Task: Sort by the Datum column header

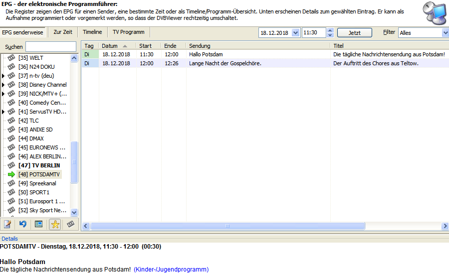Action: (114, 46)
